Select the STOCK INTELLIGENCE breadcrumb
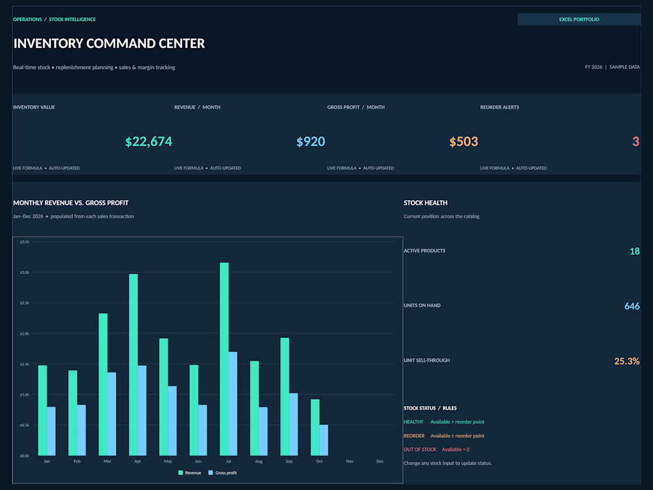 pyautogui.click(x=72, y=20)
